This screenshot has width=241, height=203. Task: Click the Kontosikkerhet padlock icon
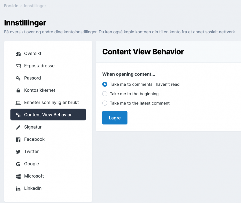click(18, 90)
